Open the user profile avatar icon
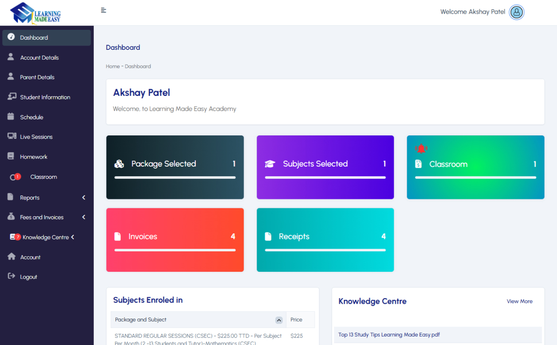This screenshot has height=345, width=557. tap(516, 12)
